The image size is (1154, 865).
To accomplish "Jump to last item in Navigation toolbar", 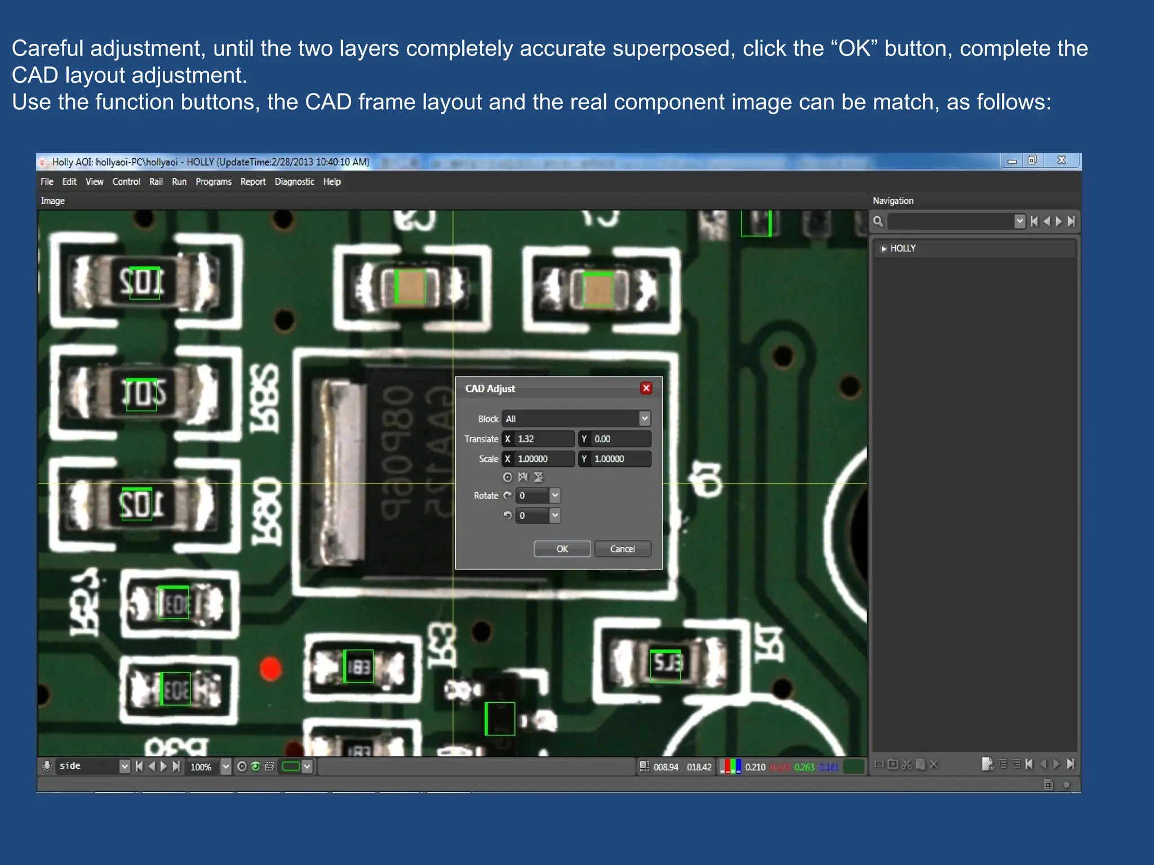I will pos(1071,221).
